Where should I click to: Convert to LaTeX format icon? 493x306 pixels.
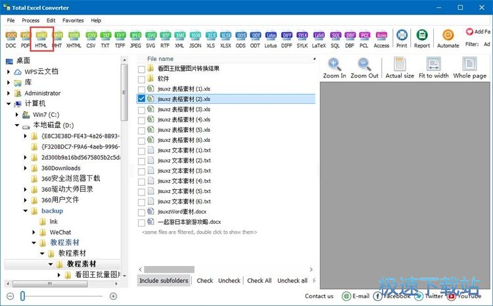point(319,39)
